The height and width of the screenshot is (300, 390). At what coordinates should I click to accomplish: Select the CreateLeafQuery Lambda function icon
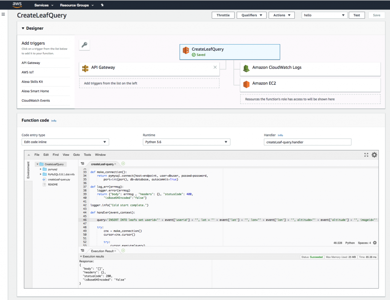(186, 51)
